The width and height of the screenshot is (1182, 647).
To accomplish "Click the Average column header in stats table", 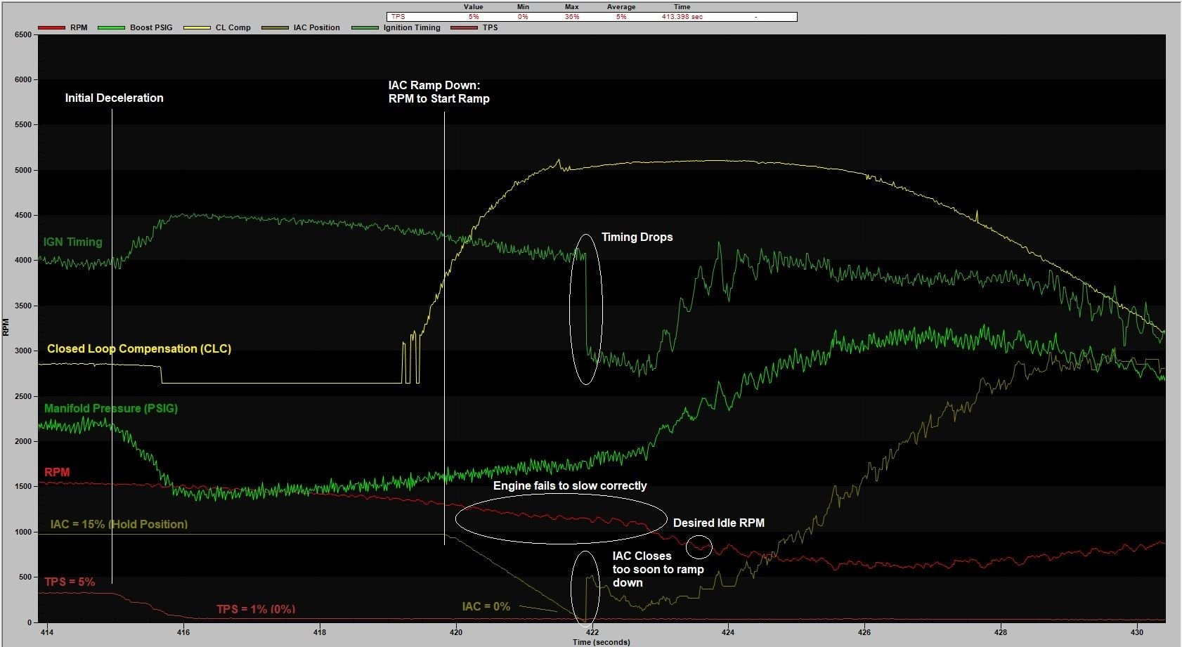I will tap(621, 7).
